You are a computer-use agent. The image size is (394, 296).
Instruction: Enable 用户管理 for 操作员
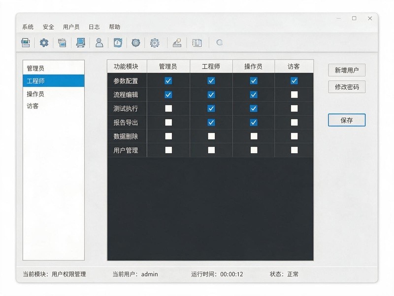[254, 150]
